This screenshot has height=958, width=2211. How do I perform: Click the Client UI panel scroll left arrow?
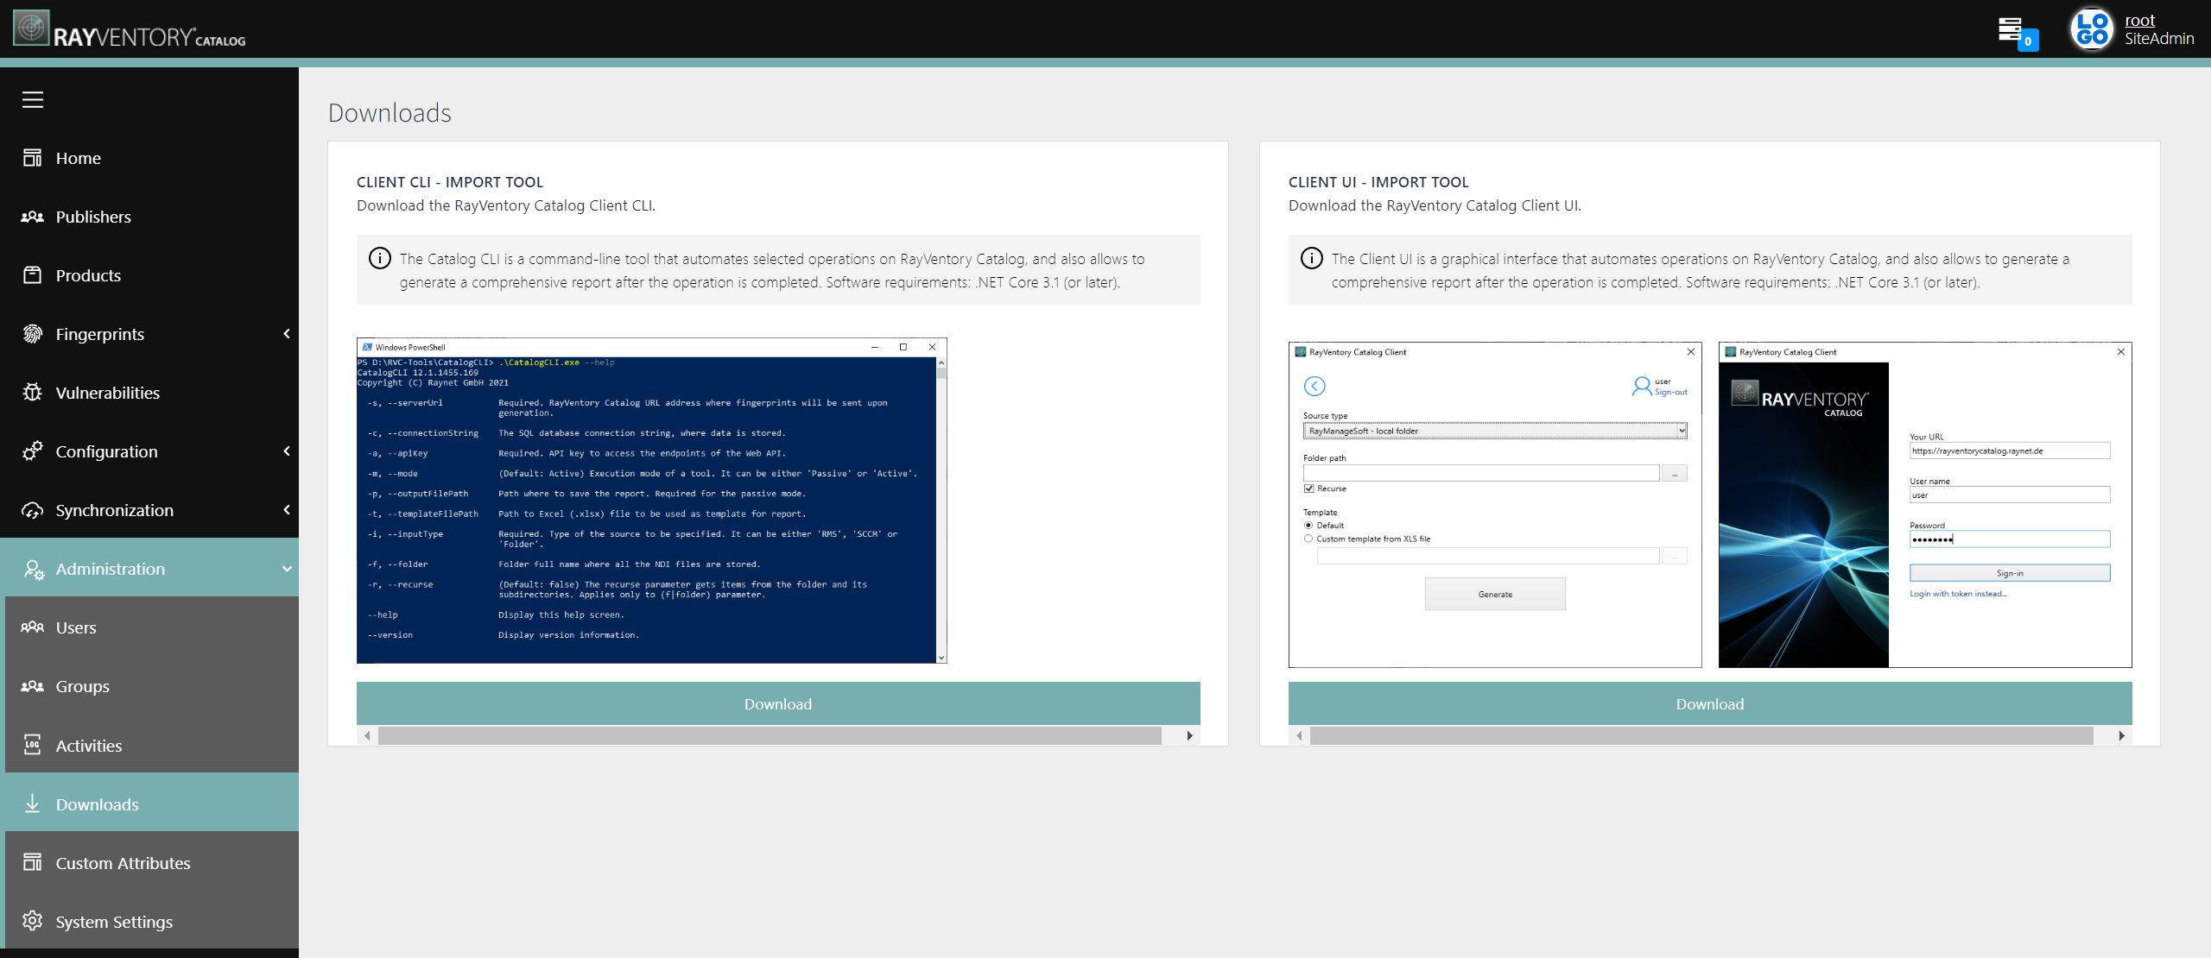coord(1299,735)
